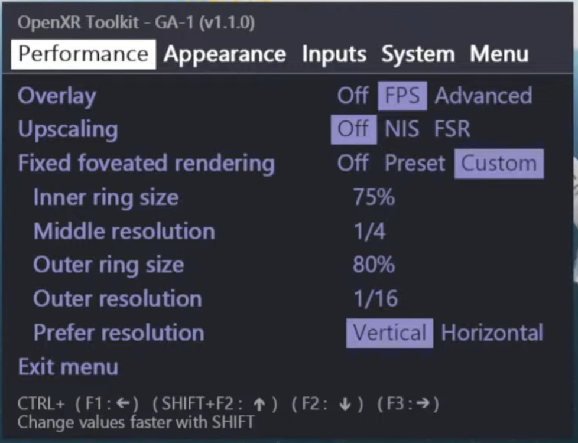This screenshot has width=578, height=443.
Task: Click the Outer resolution 1/16 value
Action: pos(375,299)
